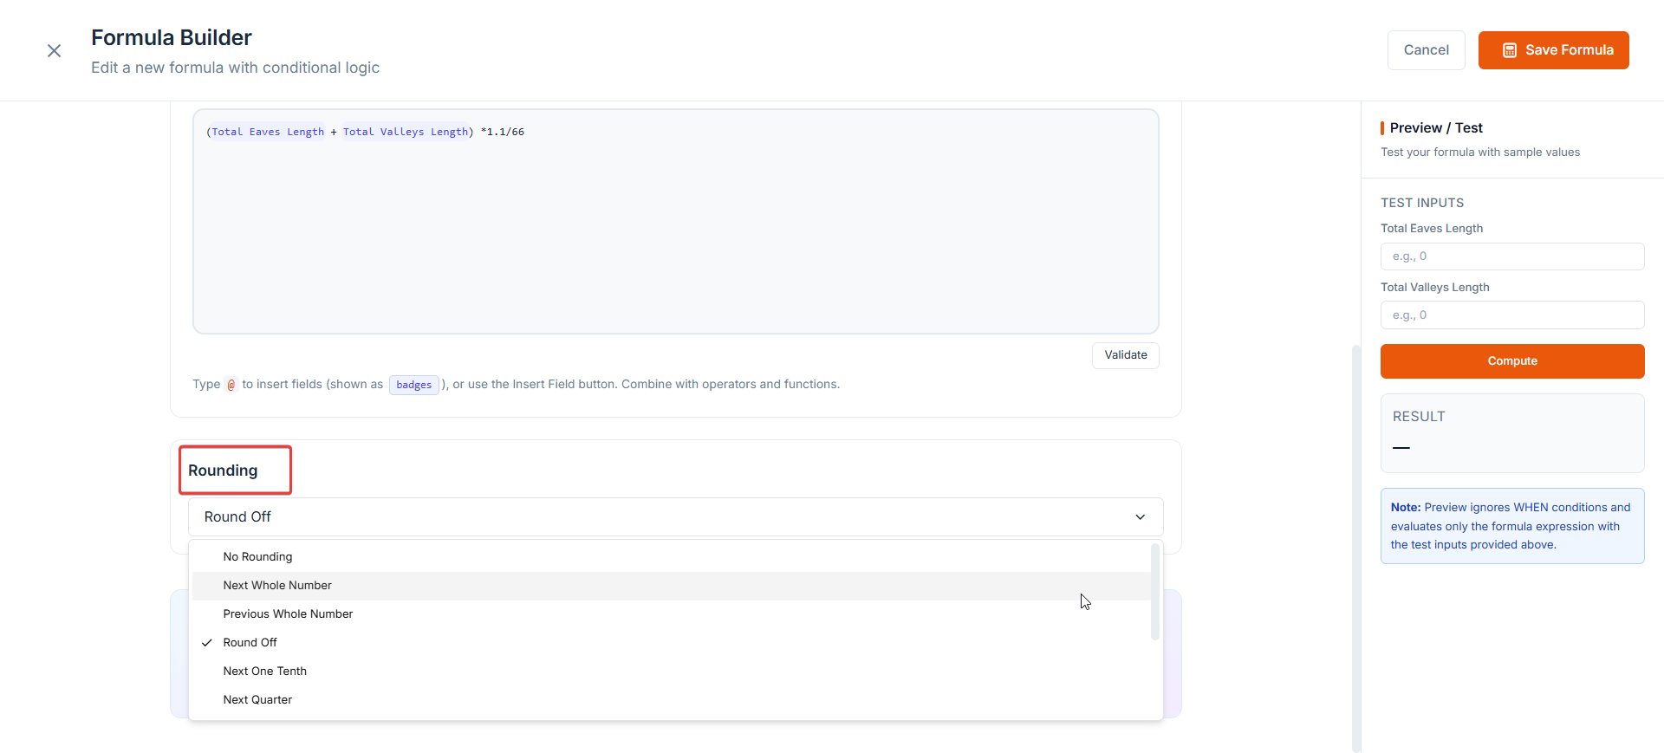Click the Preview / Test heading
The width and height of the screenshot is (1664, 753).
[x=1436, y=128]
